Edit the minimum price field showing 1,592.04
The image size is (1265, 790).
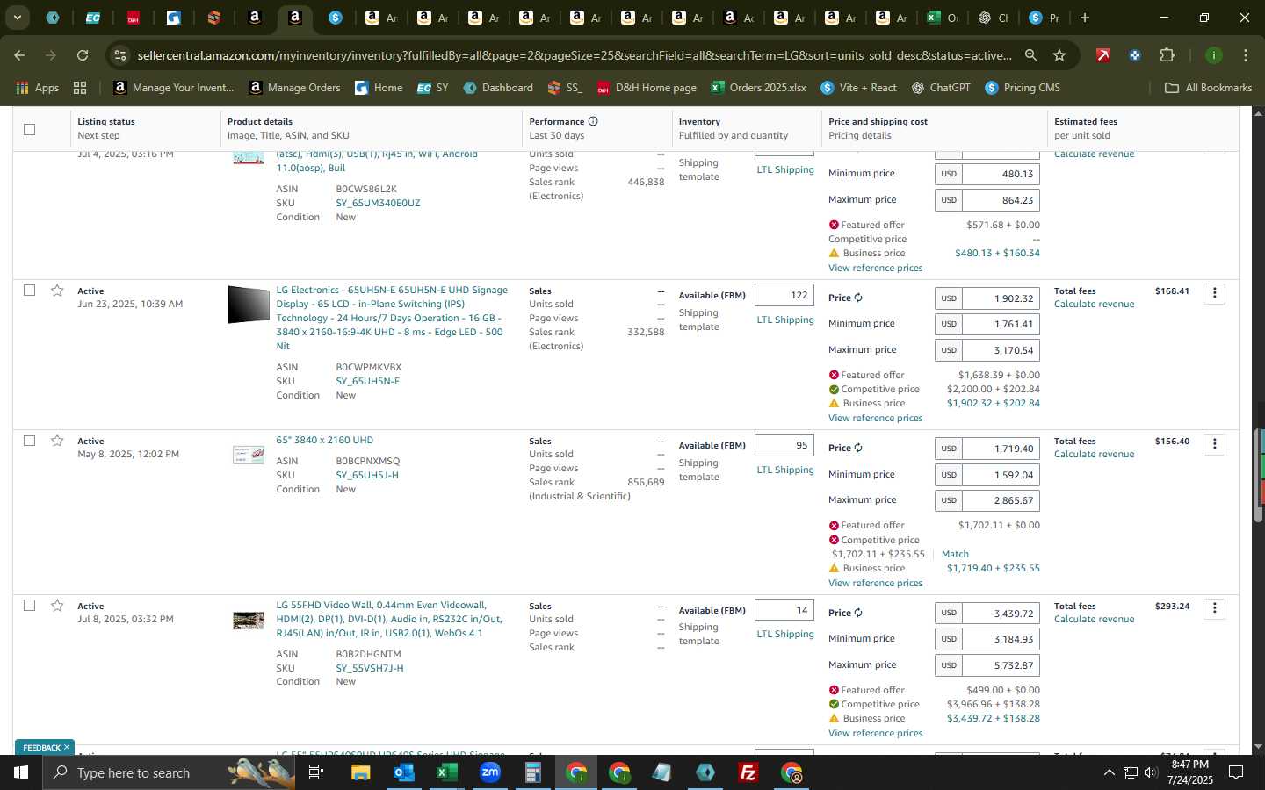[x=1001, y=475]
